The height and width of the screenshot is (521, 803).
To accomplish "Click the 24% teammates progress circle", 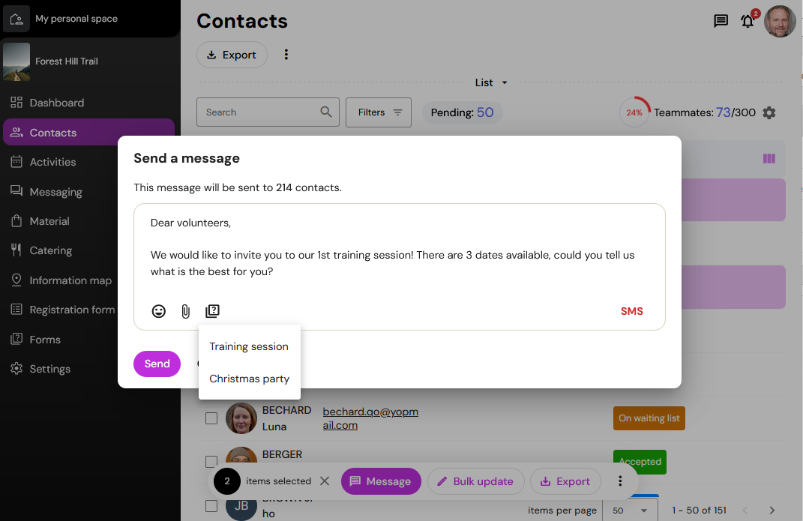I will (634, 112).
